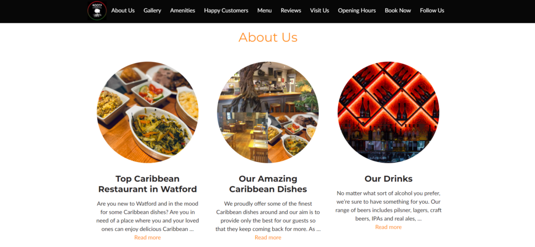Click the Our Amazing Caribbean Dishes heading
This screenshot has width=535, height=247.
click(268, 184)
